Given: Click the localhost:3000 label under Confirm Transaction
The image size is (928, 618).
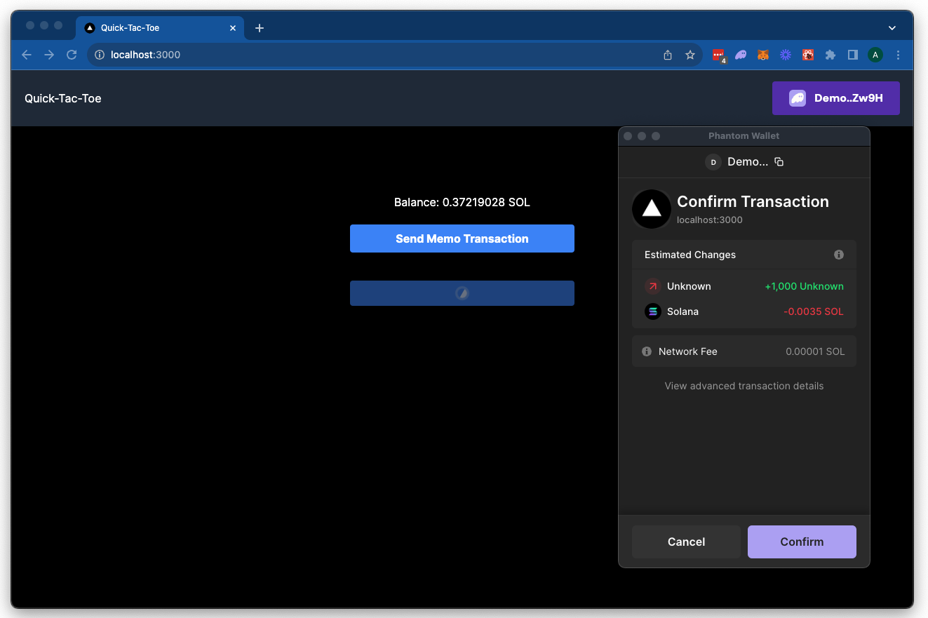Looking at the screenshot, I should point(710,220).
